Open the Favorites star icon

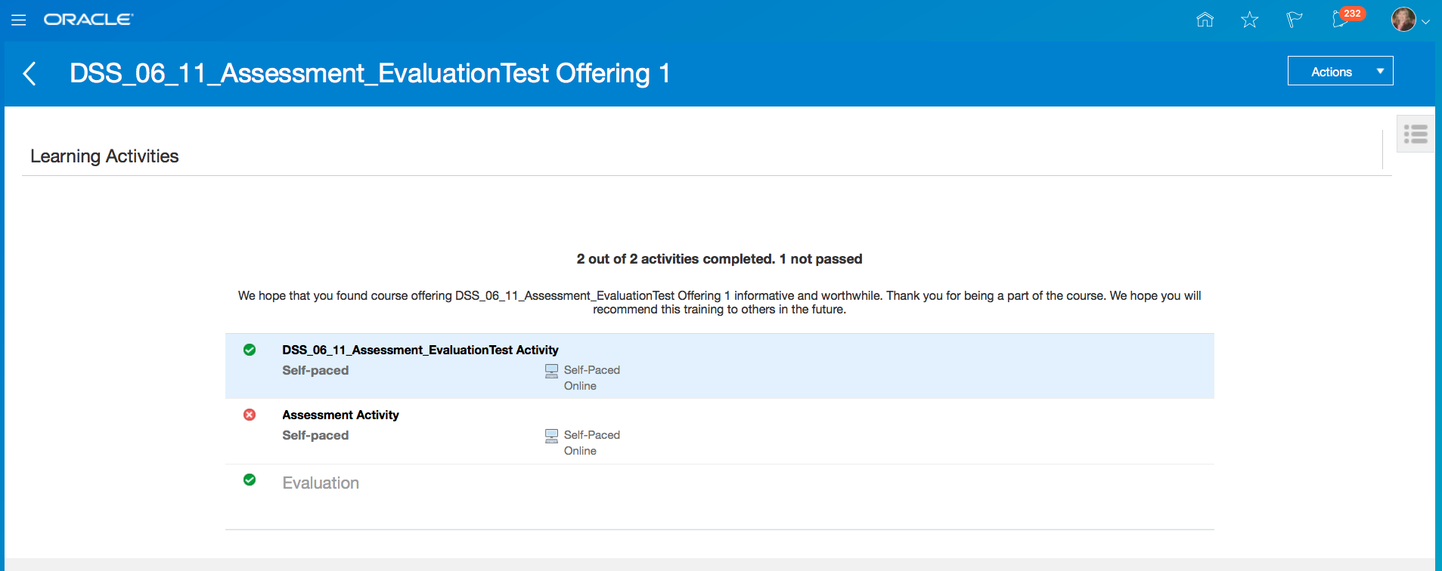1249,20
